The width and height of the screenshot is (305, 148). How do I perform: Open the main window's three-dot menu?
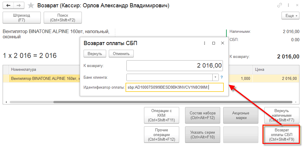coord(289,6)
